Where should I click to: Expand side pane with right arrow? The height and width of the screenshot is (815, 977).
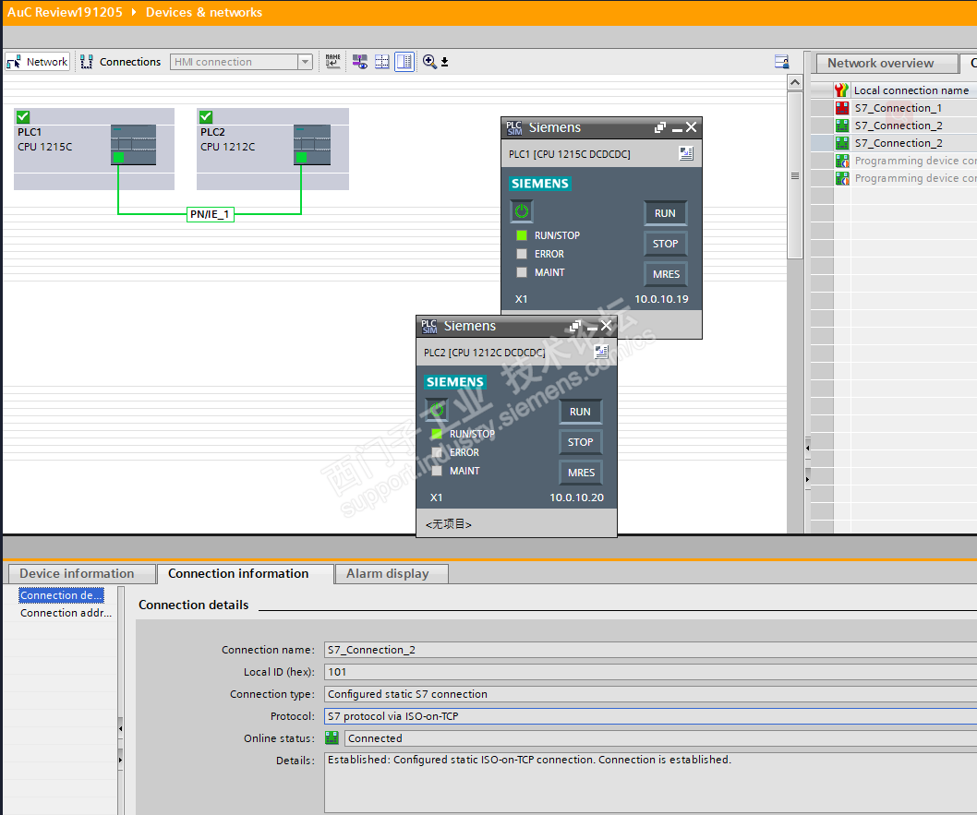coord(807,479)
